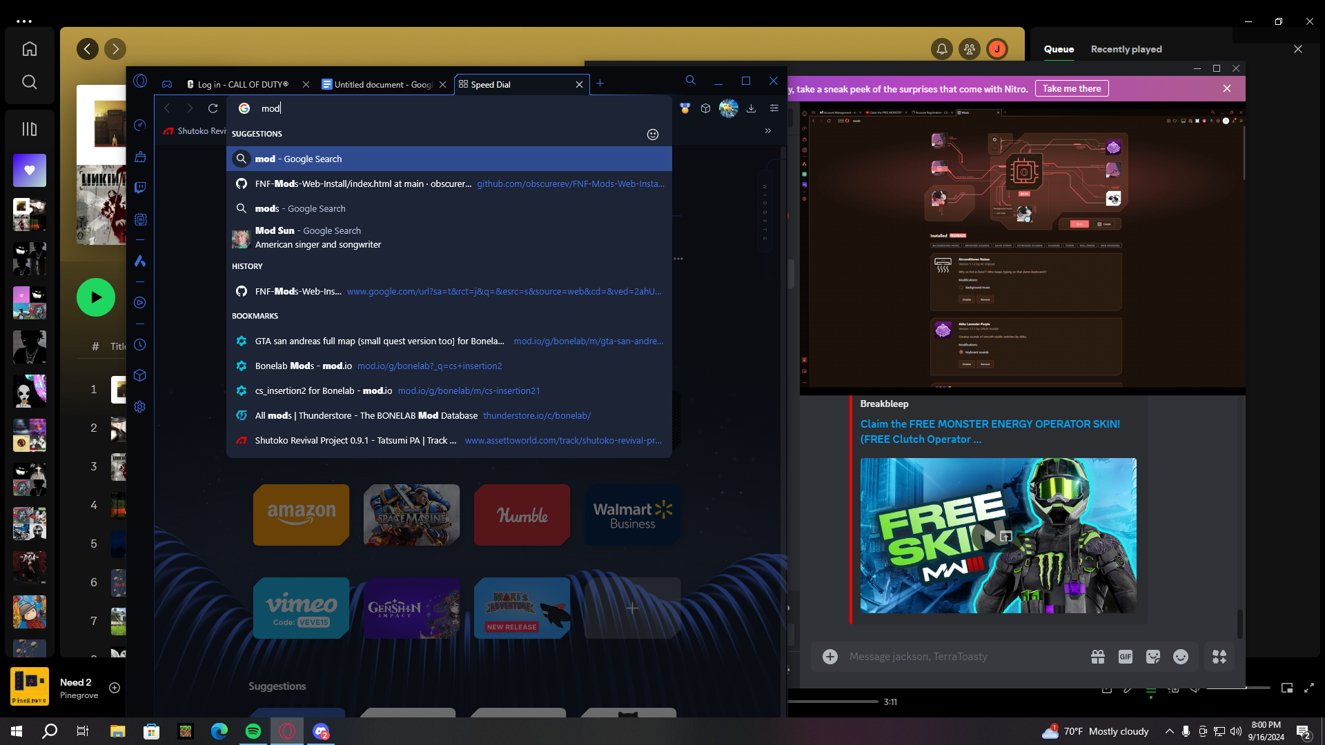Open Twitch in the Opera GX sidebar
This screenshot has height=745, width=1325.
coord(140,188)
